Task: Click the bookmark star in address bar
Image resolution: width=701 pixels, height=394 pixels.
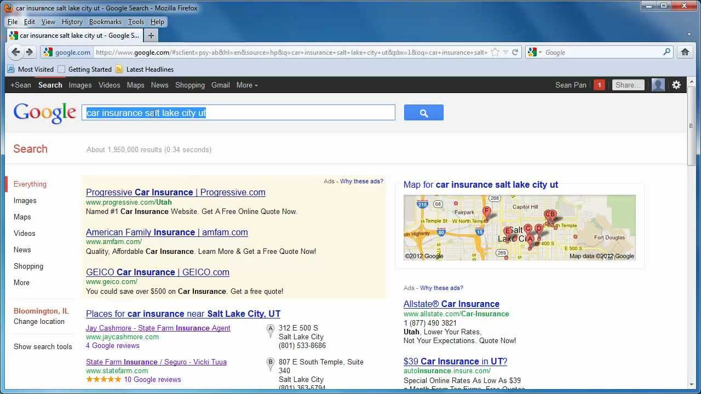Action: (495, 53)
